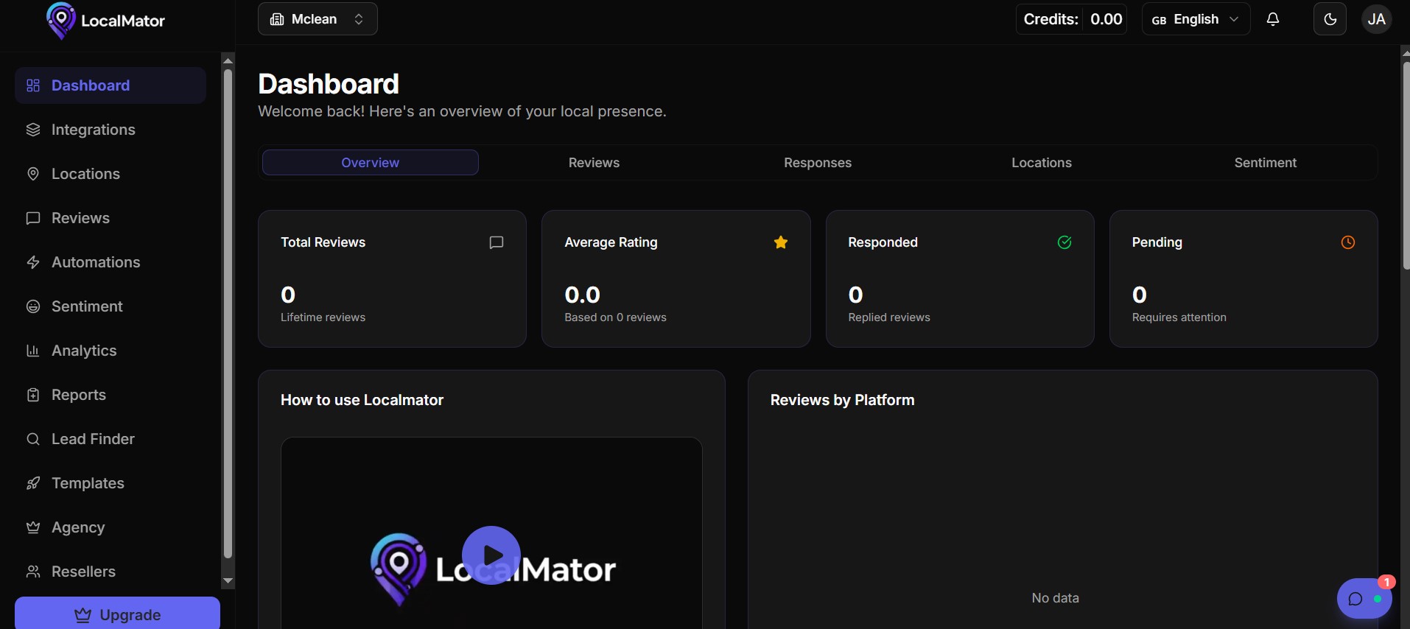Viewport: 1410px width, 629px height.
Task: Play the How to use Localmator video
Action: click(x=491, y=555)
